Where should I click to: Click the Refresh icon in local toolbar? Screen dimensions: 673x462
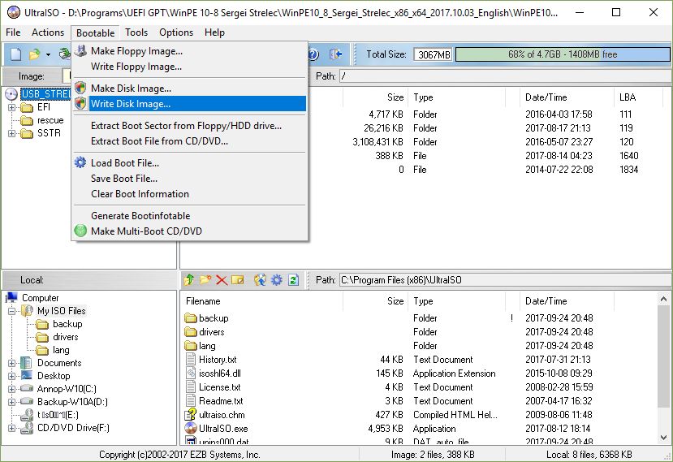293,280
